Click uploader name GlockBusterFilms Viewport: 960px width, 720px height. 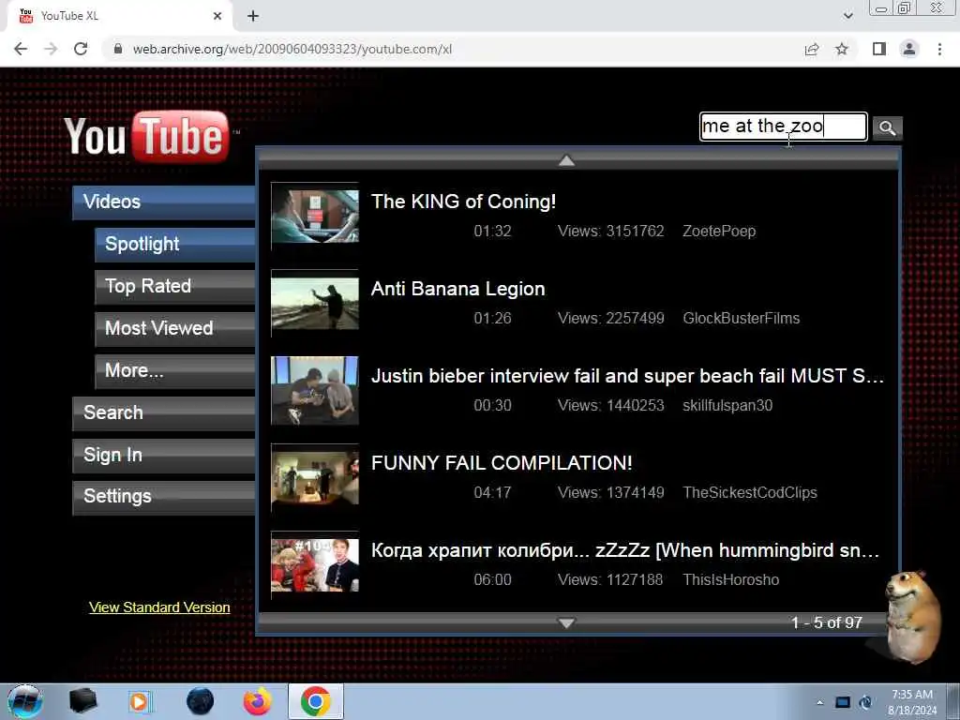click(x=742, y=319)
